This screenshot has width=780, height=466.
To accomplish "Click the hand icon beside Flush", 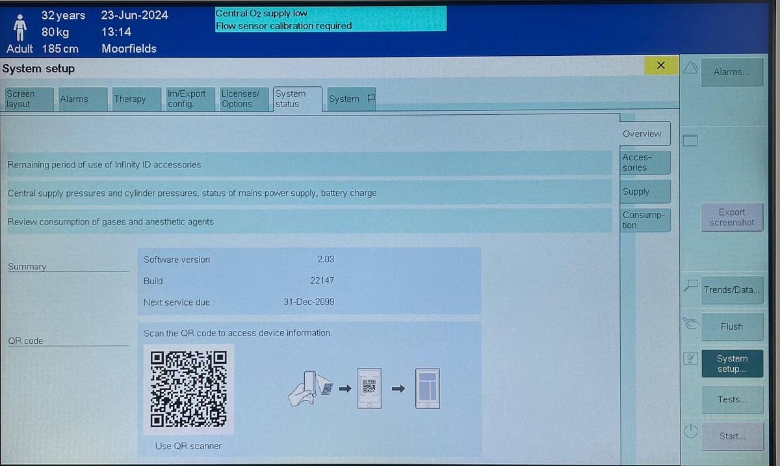I will point(690,323).
